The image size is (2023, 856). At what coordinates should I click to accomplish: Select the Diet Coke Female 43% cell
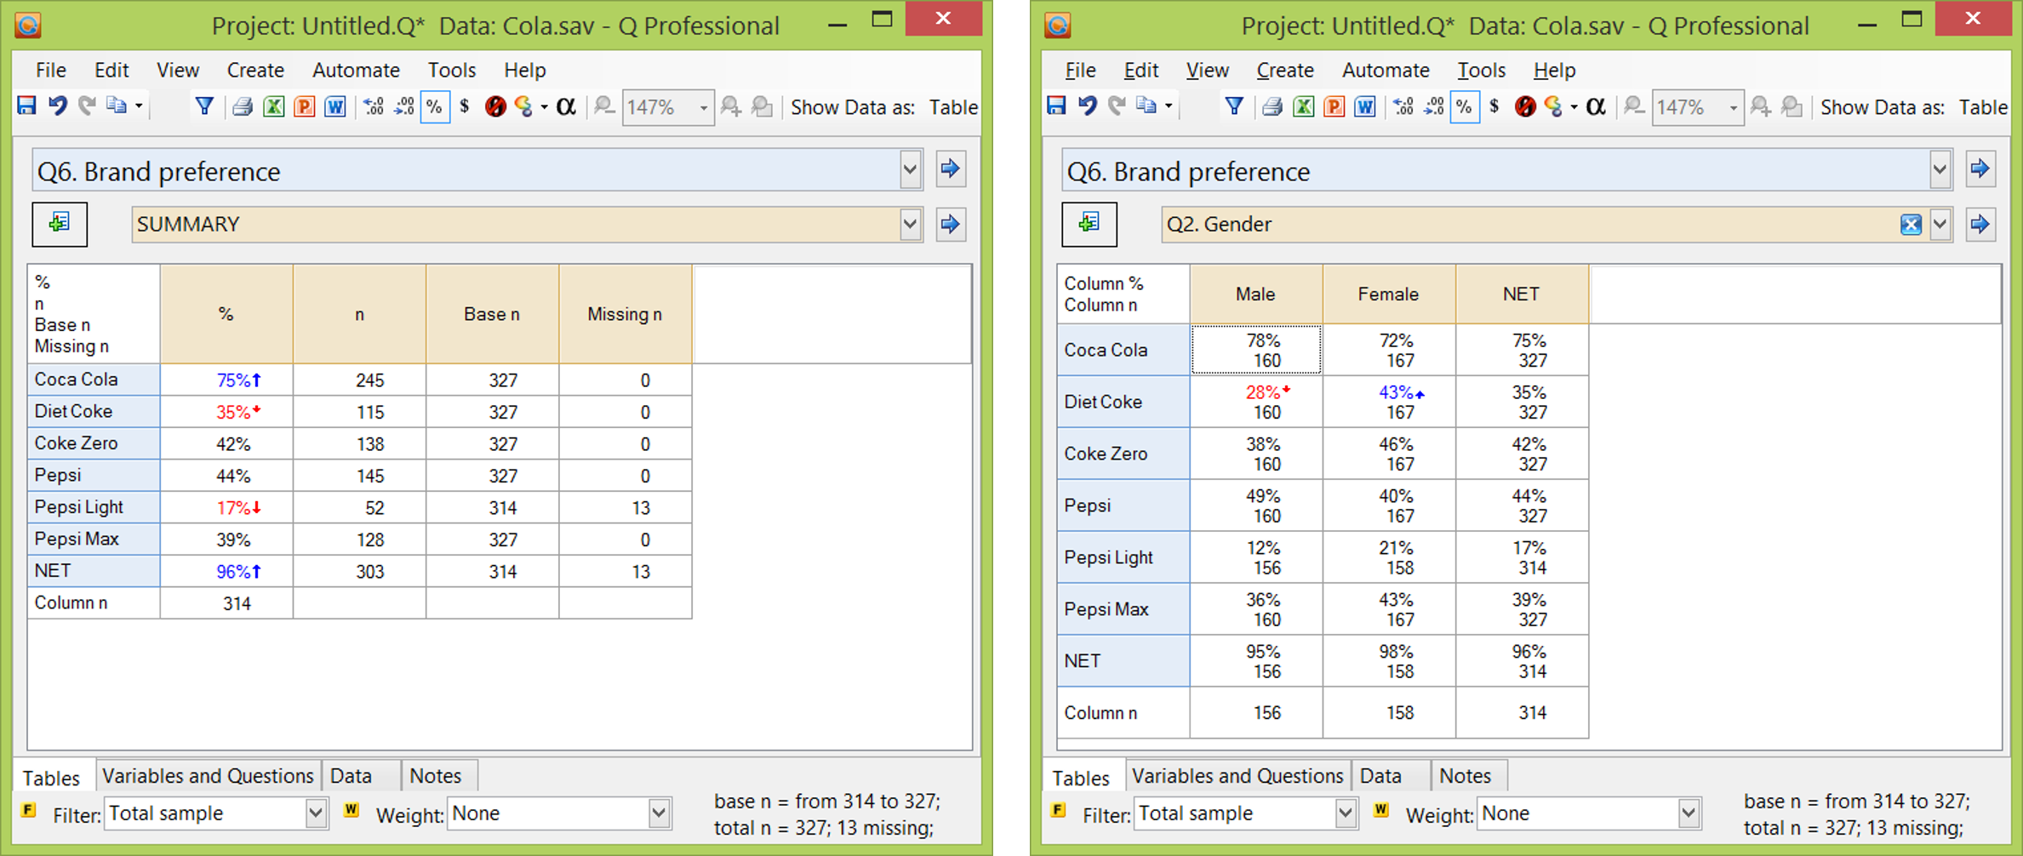tap(1389, 402)
